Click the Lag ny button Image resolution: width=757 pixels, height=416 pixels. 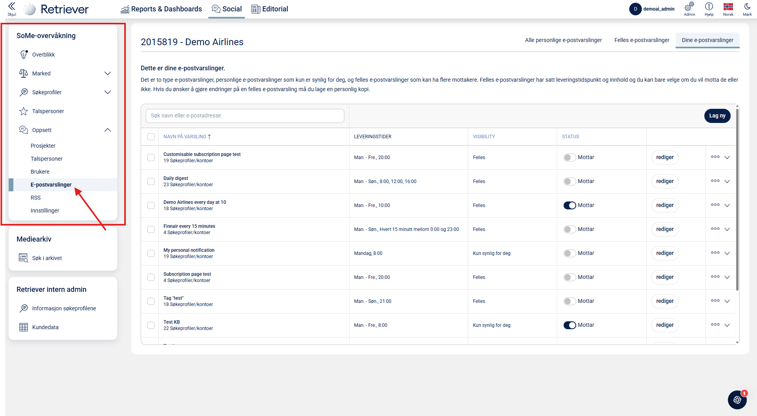click(x=717, y=116)
